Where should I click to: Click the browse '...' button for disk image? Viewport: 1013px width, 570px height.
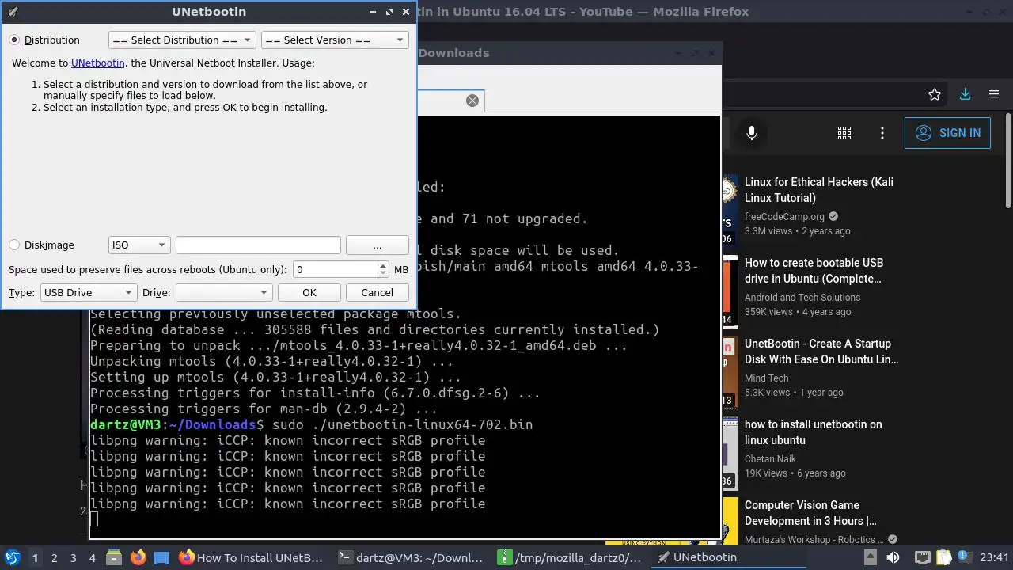coord(377,245)
